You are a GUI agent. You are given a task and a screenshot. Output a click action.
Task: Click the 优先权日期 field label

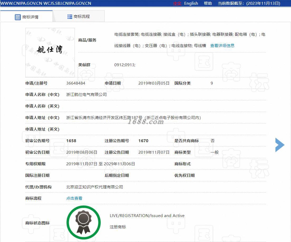pyautogui.click(x=185, y=176)
